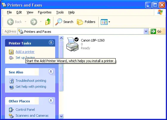Open the File menu
This screenshot has height=120, width=167.
[x=9, y=12]
